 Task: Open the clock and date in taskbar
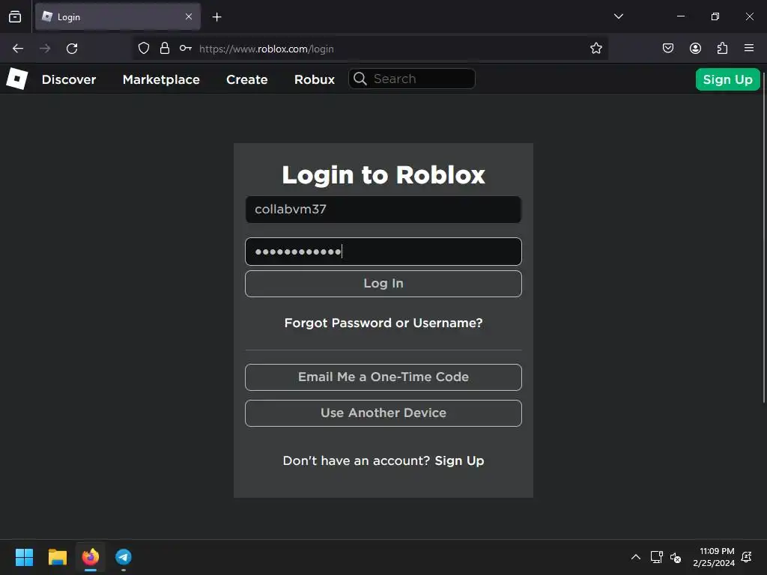[713, 557]
